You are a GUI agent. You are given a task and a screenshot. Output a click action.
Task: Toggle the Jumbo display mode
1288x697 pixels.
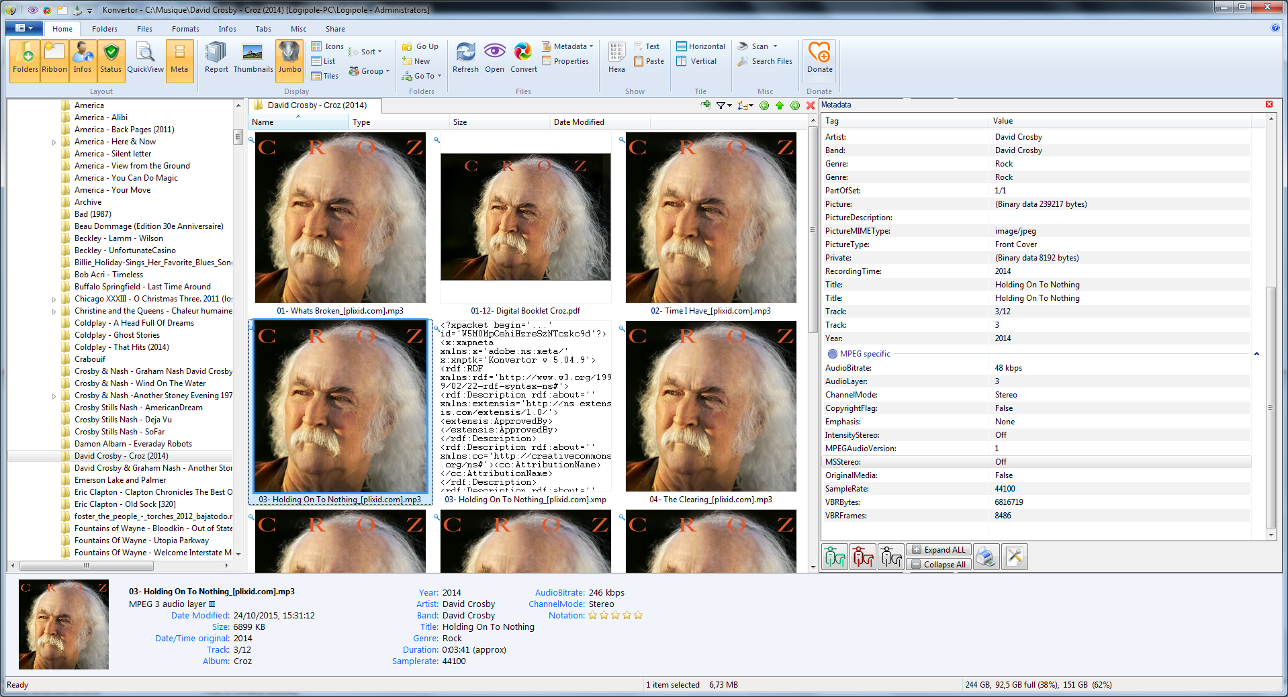pos(289,60)
